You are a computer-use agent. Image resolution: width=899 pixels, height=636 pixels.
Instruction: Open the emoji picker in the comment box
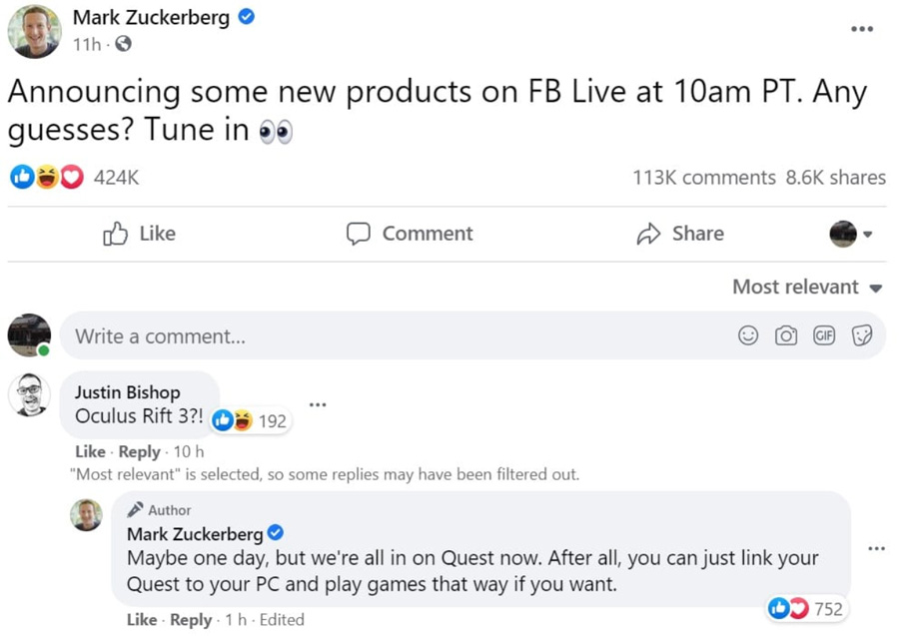748,335
